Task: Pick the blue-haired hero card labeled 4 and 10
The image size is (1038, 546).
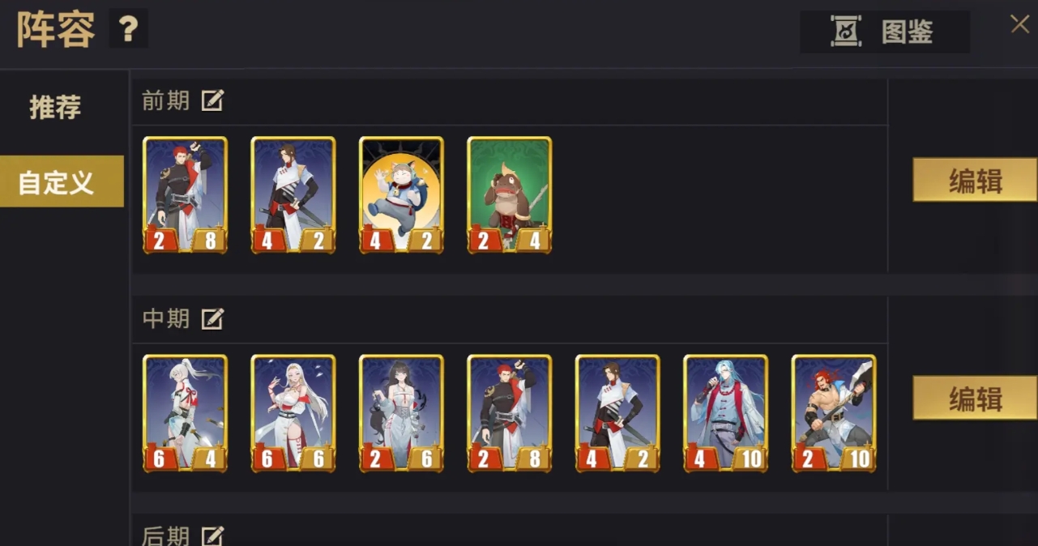Action: click(x=726, y=413)
